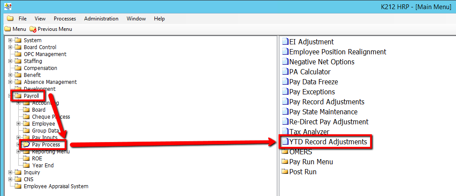
Task: Click the Tax Analyzer document icon
Action: pos(285,132)
